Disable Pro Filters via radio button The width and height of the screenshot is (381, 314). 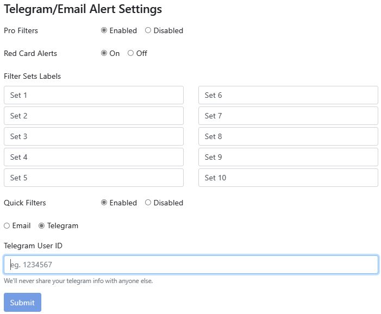tap(148, 31)
